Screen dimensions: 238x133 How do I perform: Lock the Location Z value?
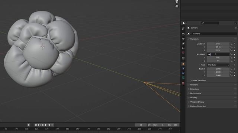[x=231, y=50]
